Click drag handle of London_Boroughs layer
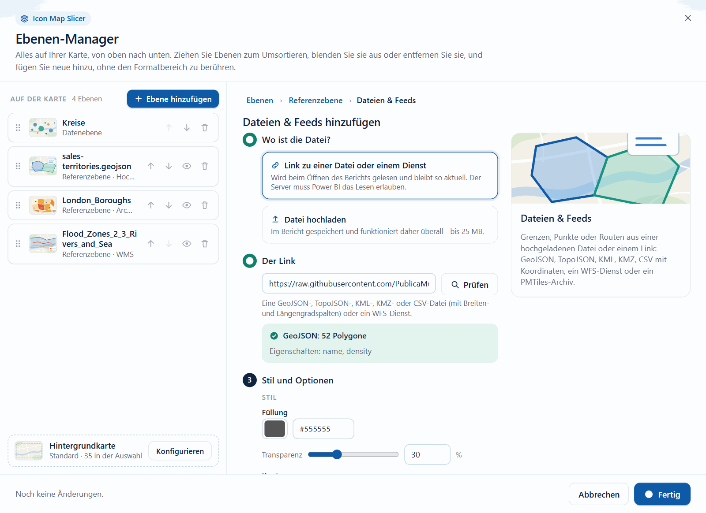 18,205
